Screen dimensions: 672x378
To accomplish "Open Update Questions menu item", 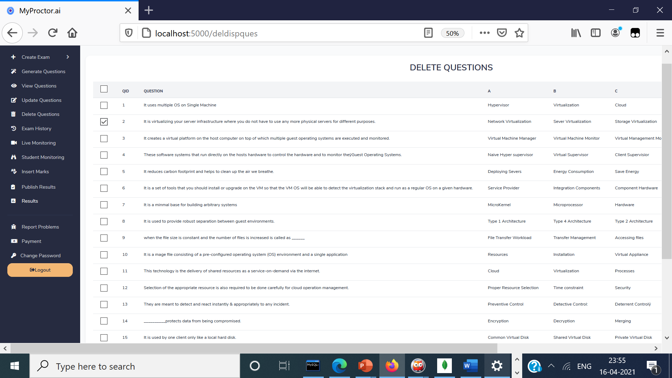I will [41, 100].
